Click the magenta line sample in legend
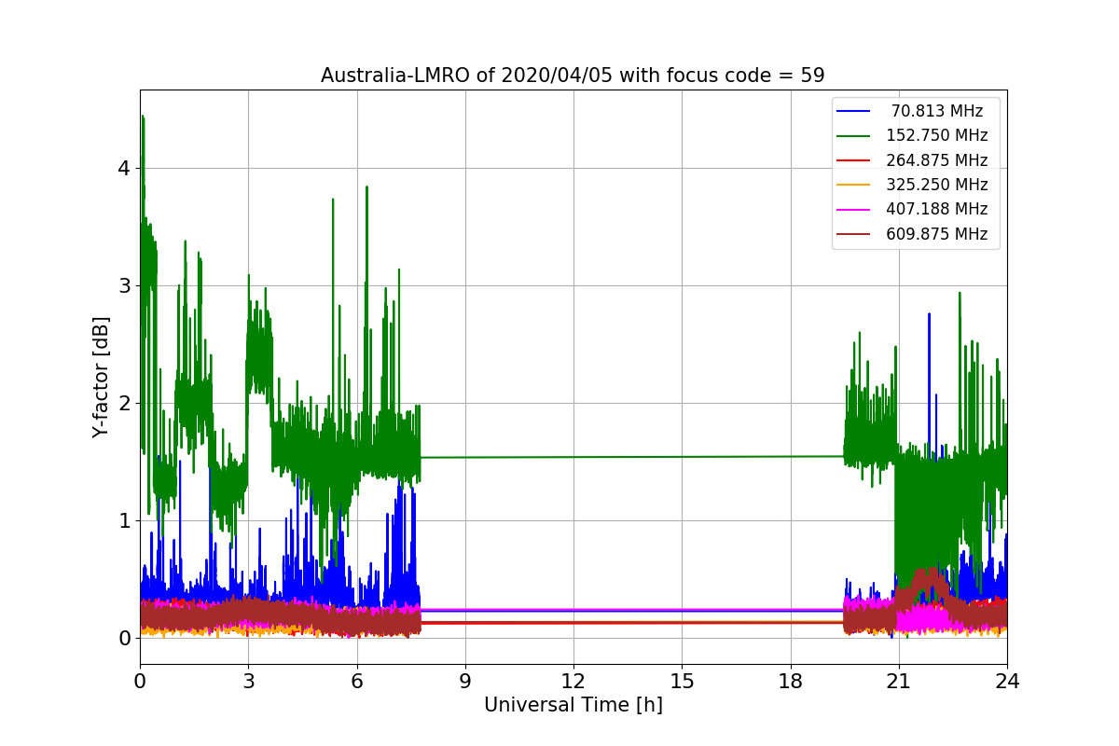 click(x=854, y=210)
